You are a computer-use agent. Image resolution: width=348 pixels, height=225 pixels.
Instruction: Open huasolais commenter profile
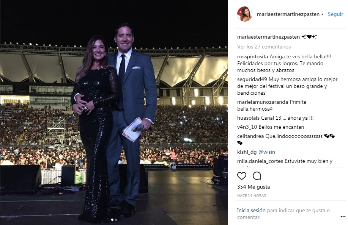point(248,118)
